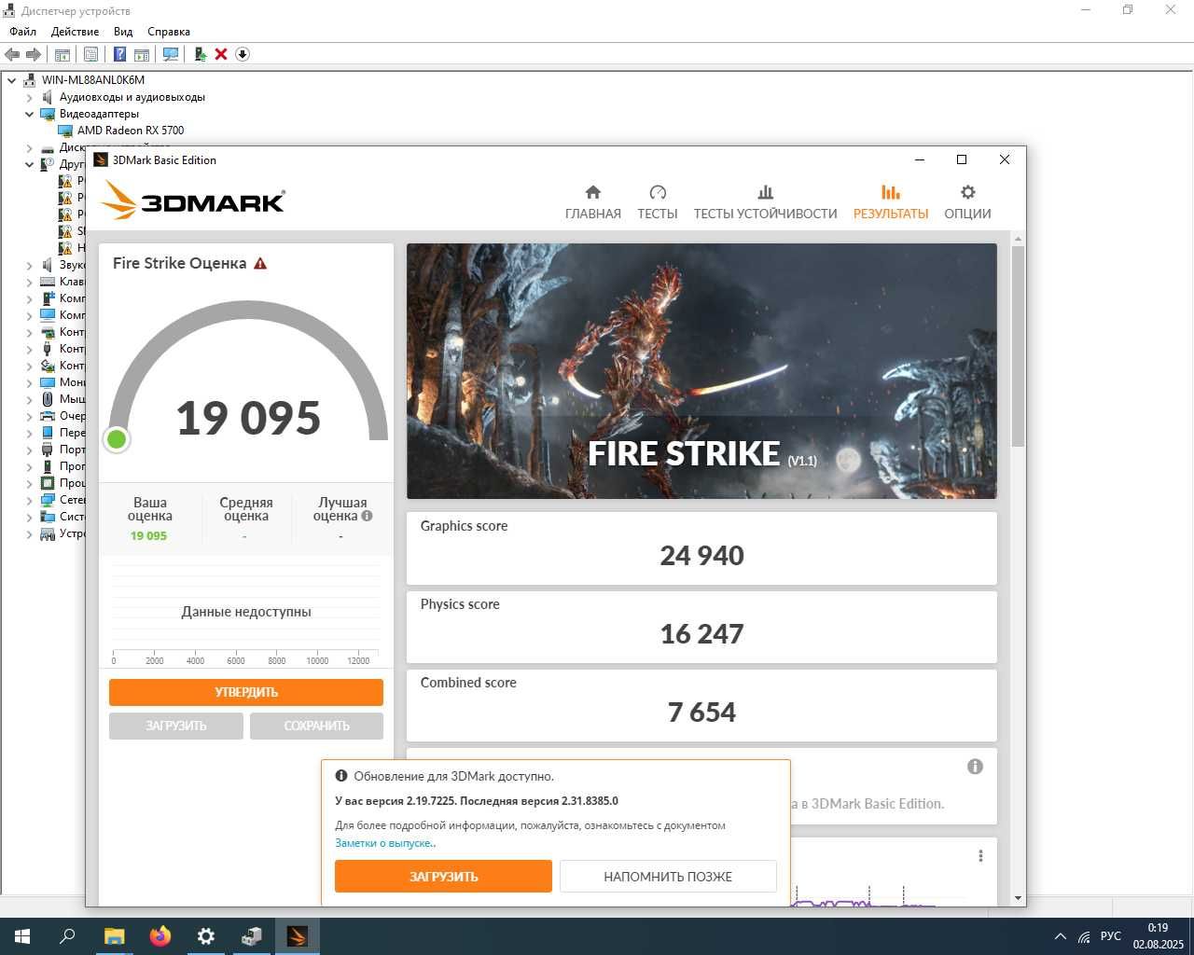Click the СОХРАНИТЬ button
Screen dimensions: 1194x955
tap(316, 726)
